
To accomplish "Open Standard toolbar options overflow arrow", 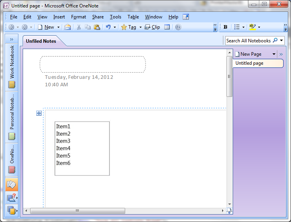I will click(x=215, y=27).
